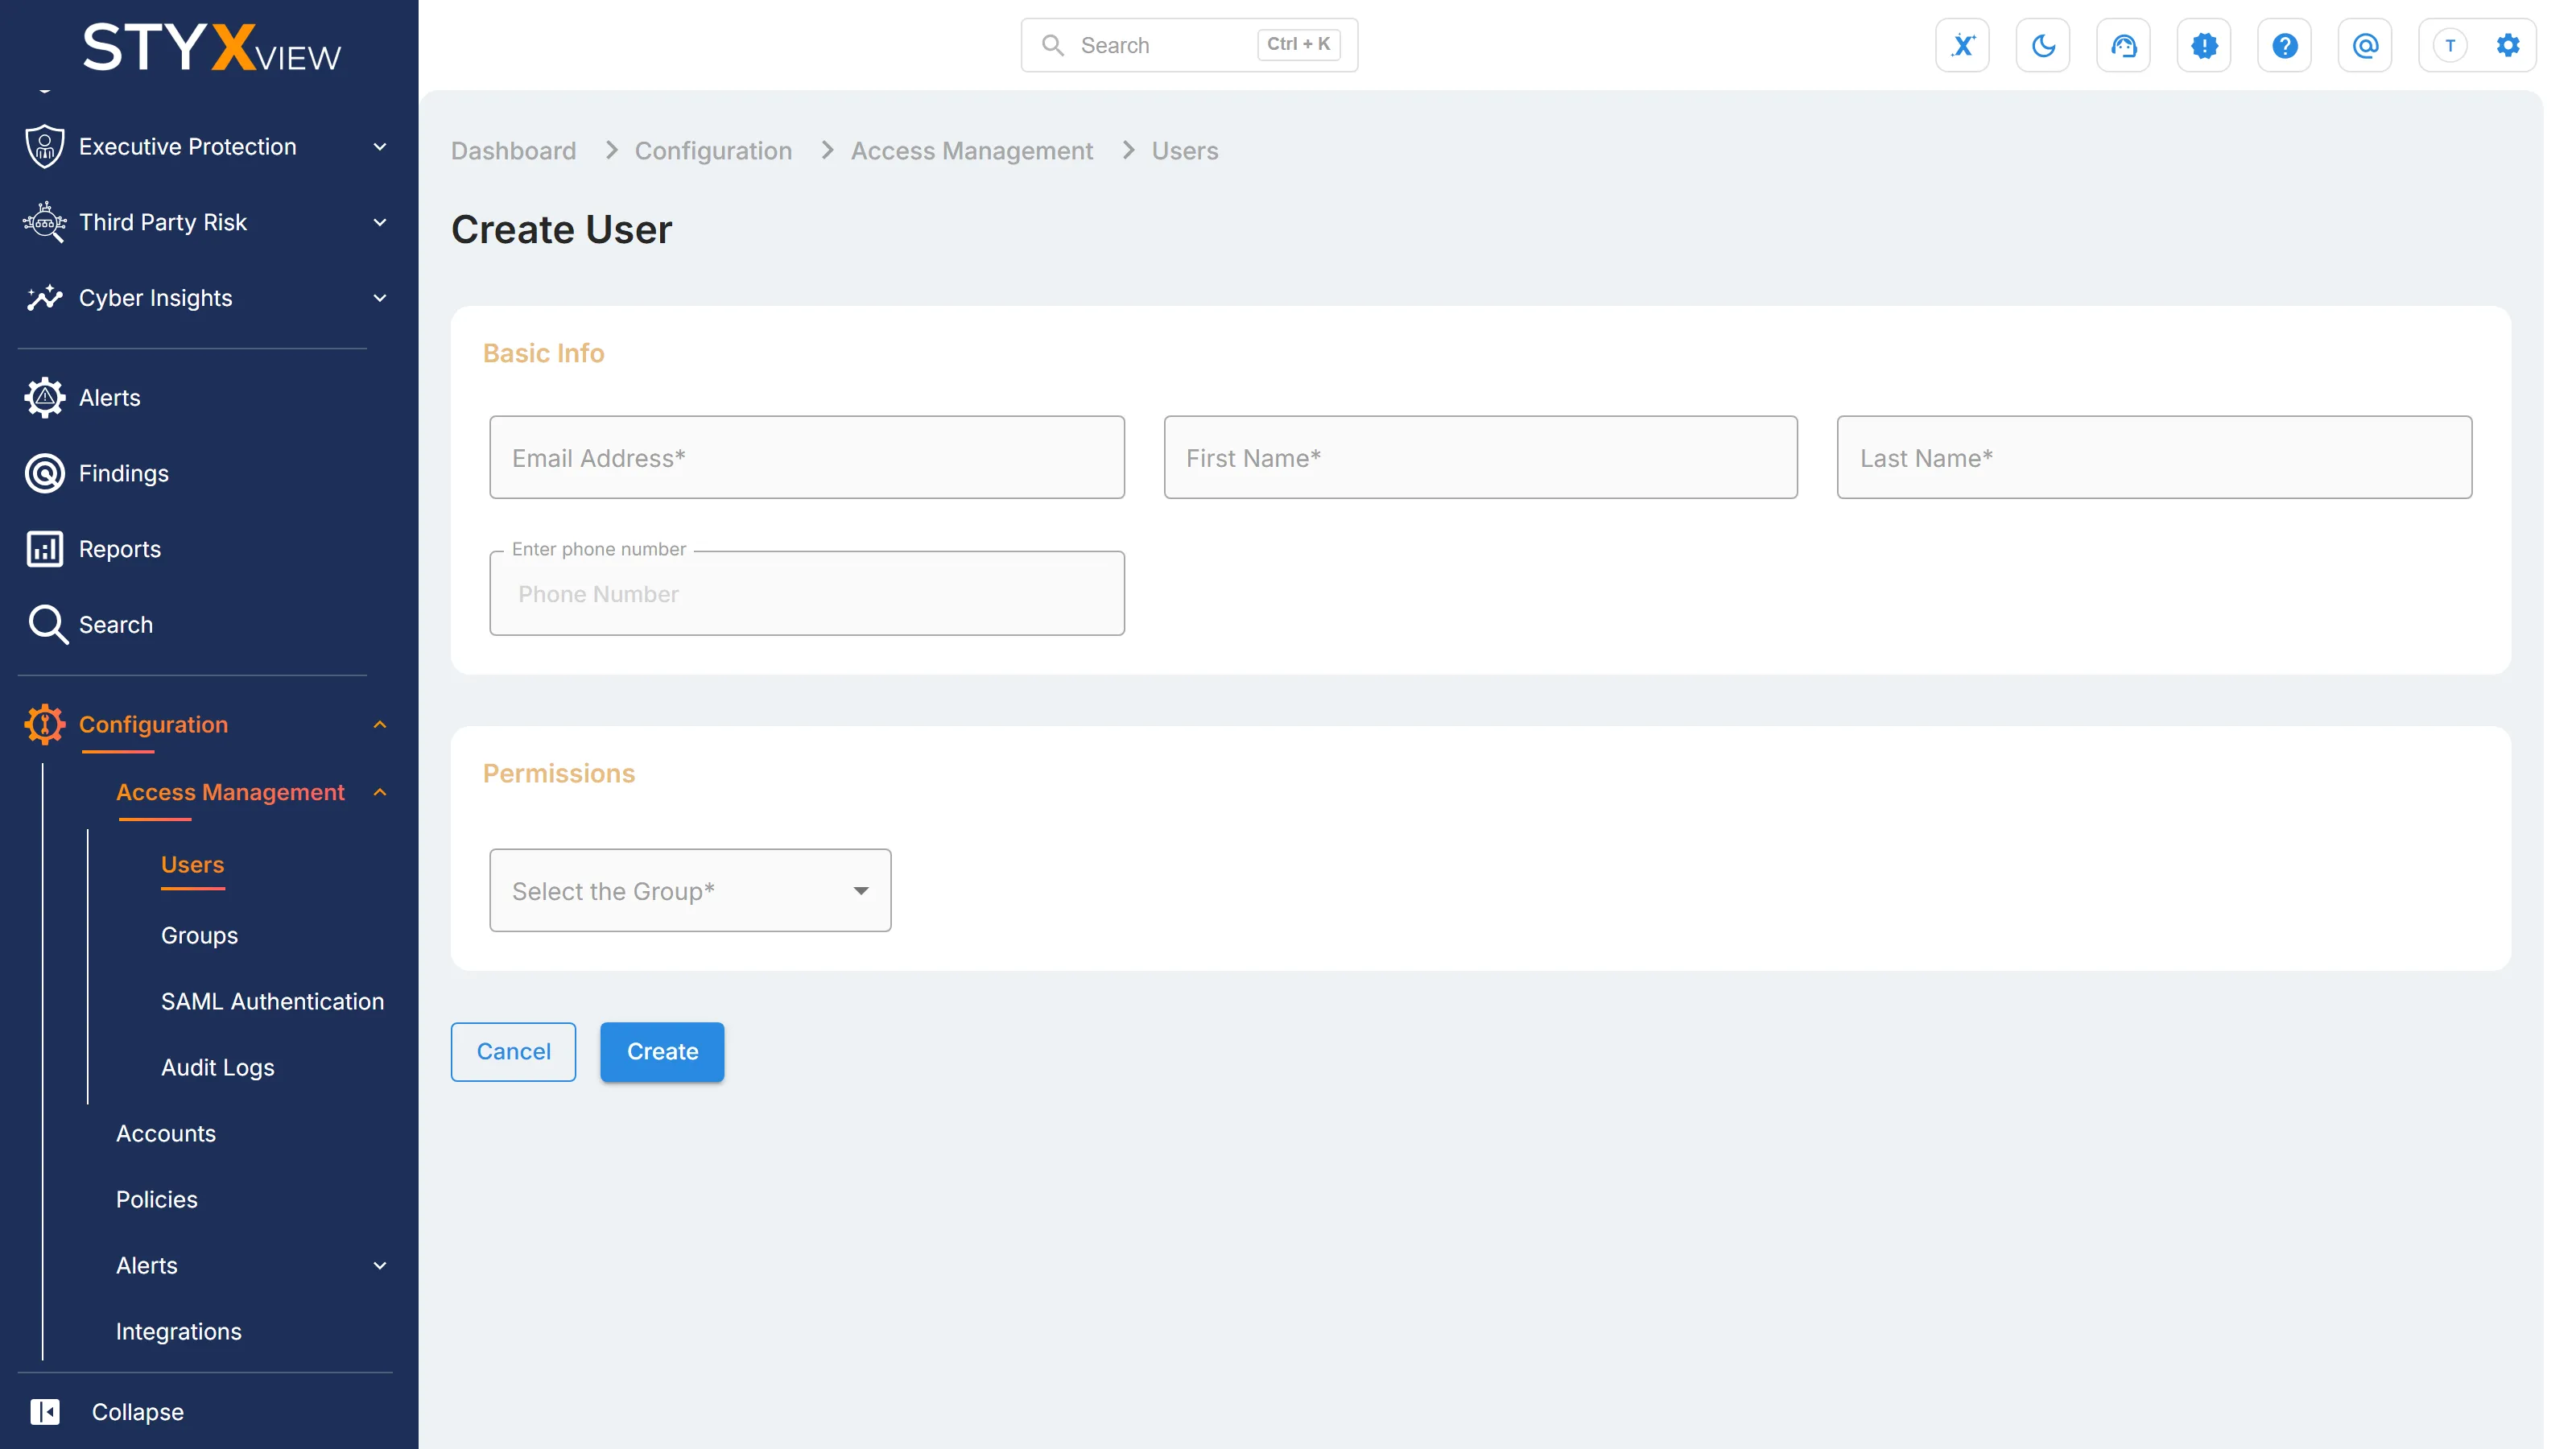The width and height of the screenshot is (2576, 1449).
Task: Click the StyxView X logo icon in header
Action: pos(1962,45)
